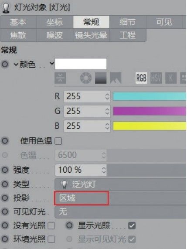187x249 pixels.
Task: Open the 镜头光晕 tab
Action: tap(91, 35)
